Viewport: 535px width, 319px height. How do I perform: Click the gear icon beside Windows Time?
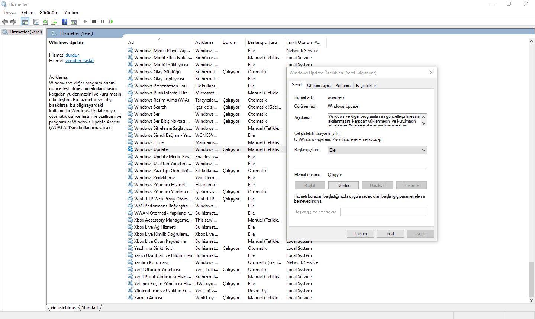[130, 142]
